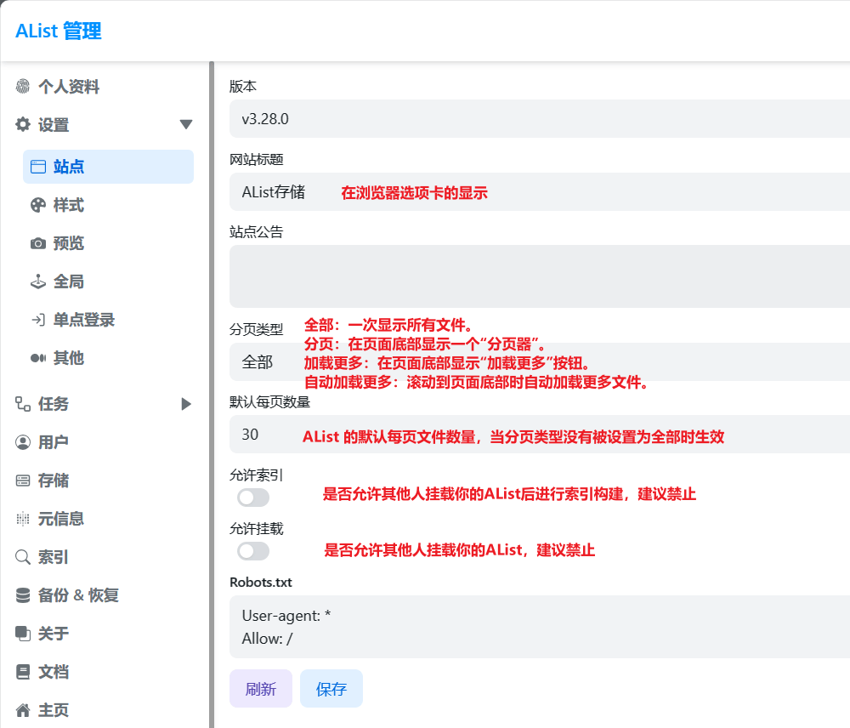This screenshot has height=728, width=850.
Task: Click the storage drive icon beside 存储
Action: click(x=23, y=481)
